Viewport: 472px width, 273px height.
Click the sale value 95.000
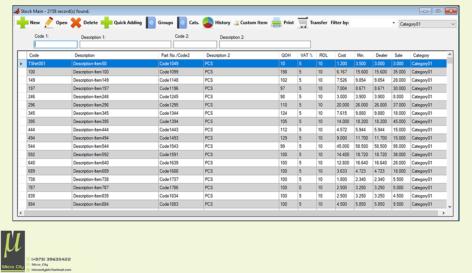click(x=401, y=147)
